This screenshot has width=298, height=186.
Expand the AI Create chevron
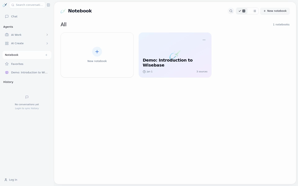[x=47, y=43]
